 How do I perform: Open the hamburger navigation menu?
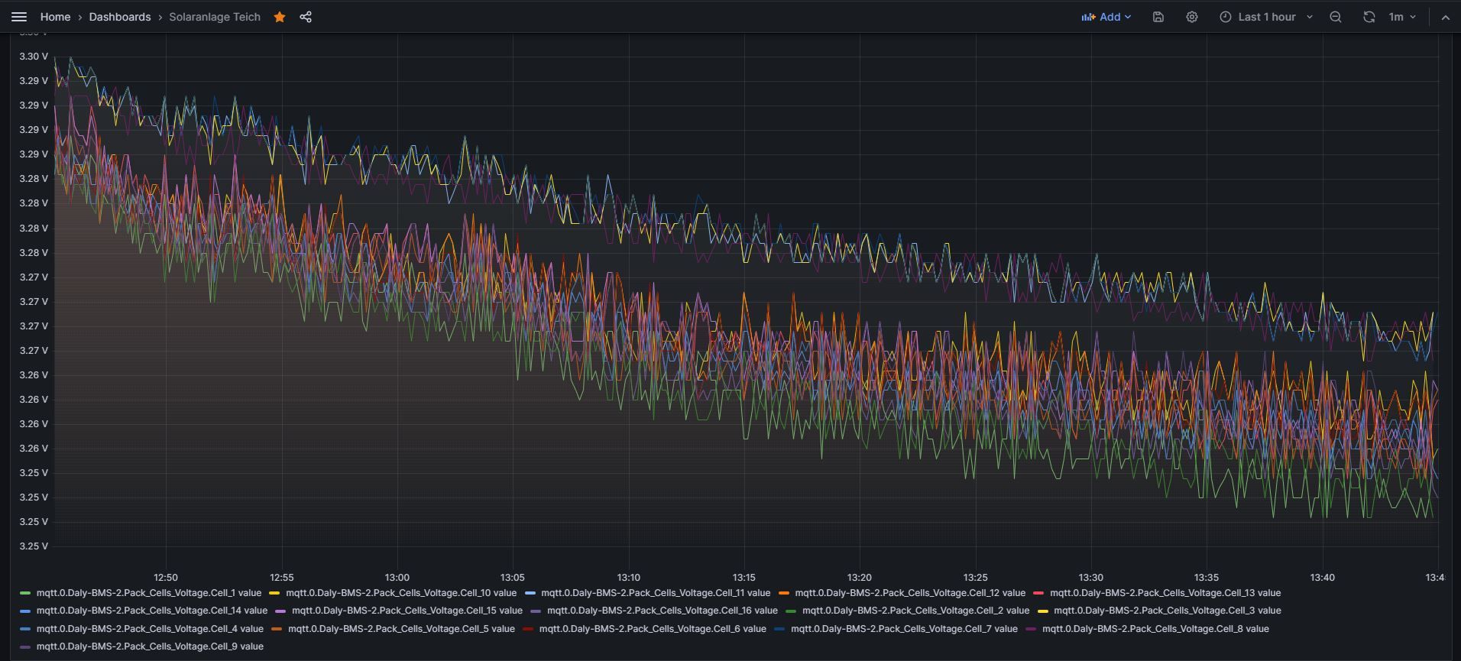[19, 17]
